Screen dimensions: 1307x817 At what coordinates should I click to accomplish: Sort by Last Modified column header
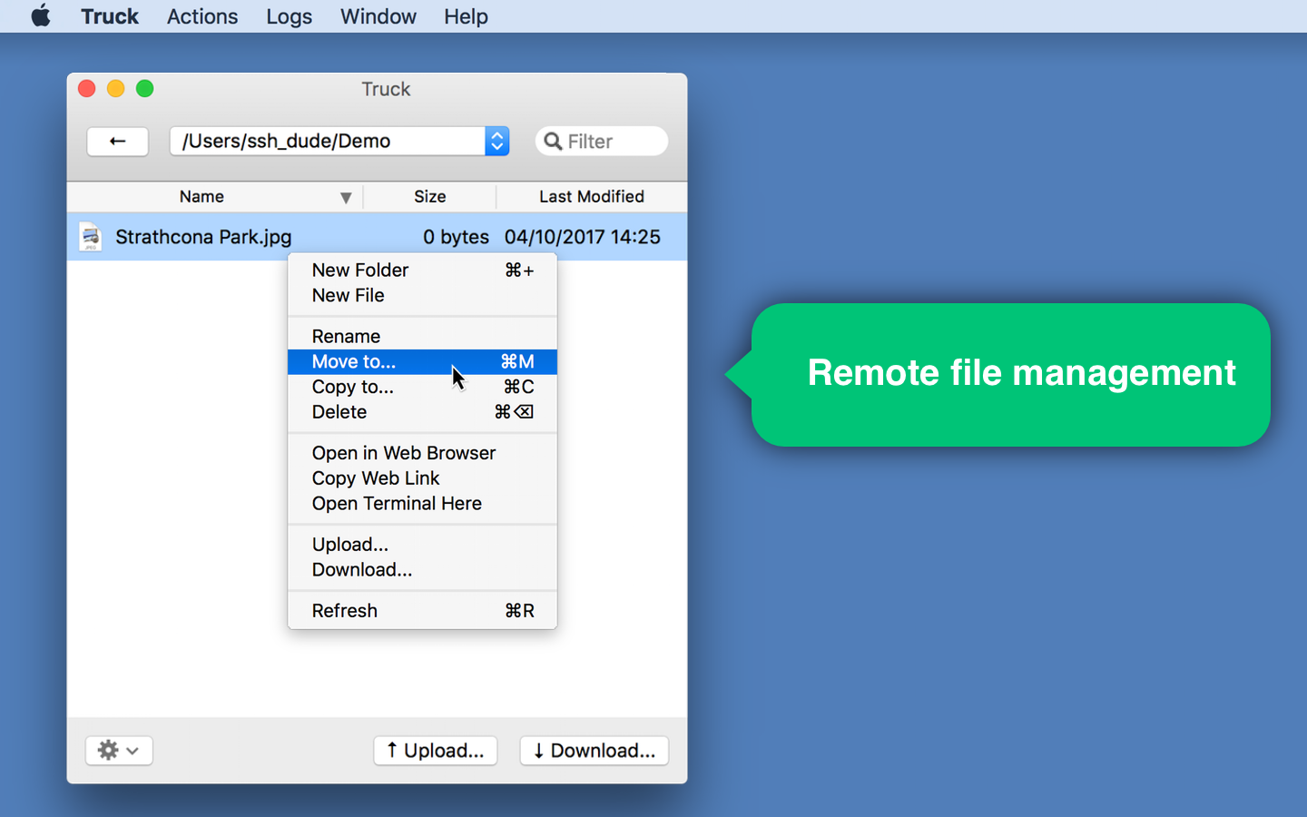pos(592,196)
